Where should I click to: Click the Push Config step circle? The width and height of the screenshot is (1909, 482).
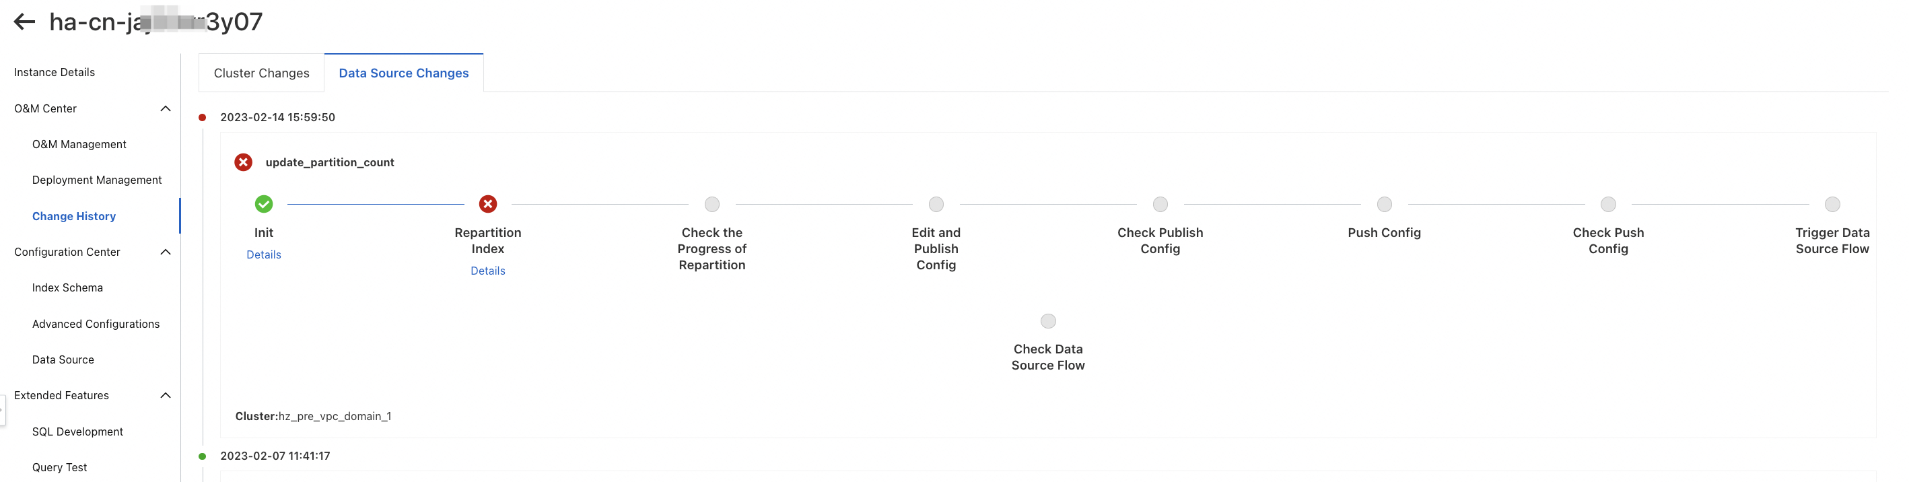[1383, 204]
